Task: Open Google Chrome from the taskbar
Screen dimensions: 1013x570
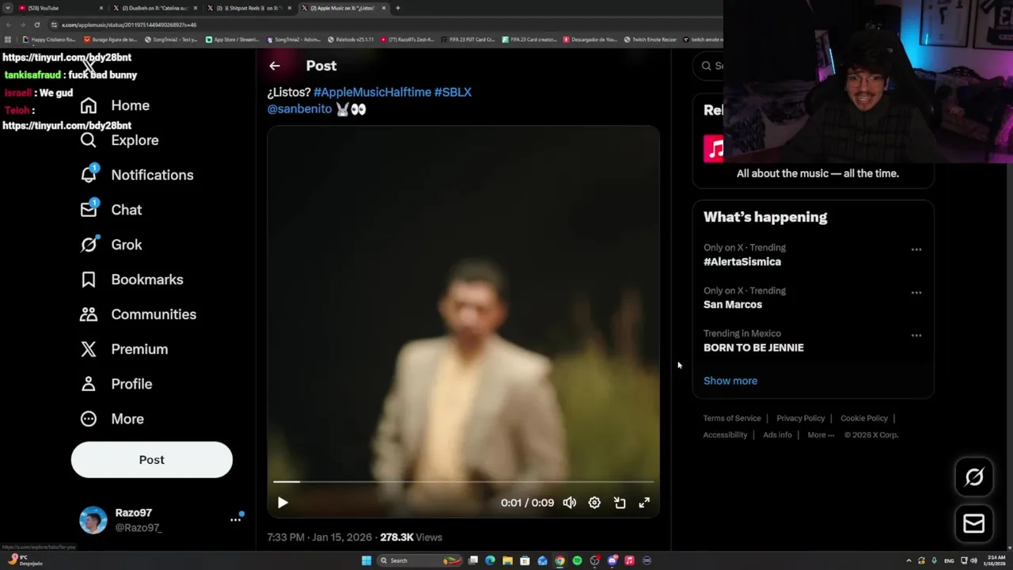Action: pyautogui.click(x=560, y=560)
